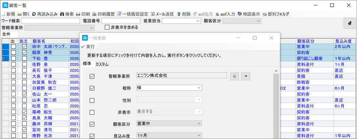Uncheck the 敬称 update checkbox
Image resolution: width=357 pixels, height=139 pixels.
click(x=92, y=88)
